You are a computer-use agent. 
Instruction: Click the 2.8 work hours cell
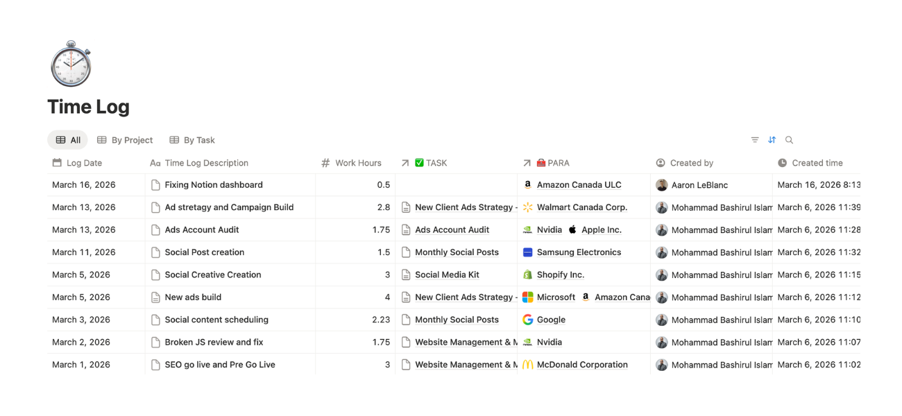click(x=355, y=207)
